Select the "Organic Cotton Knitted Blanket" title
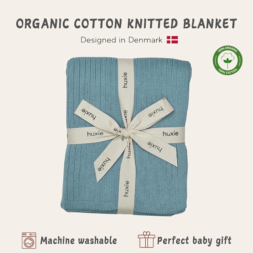Image resolution: width=253 pixels, height=253 pixels. coord(126,24)
